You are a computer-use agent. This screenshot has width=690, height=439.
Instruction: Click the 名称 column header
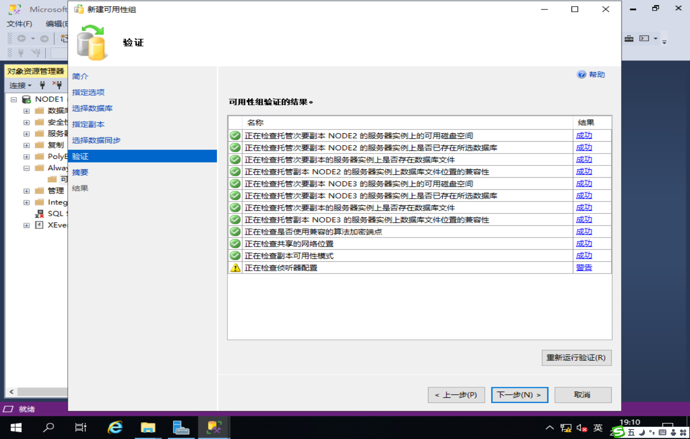point(408,122)
